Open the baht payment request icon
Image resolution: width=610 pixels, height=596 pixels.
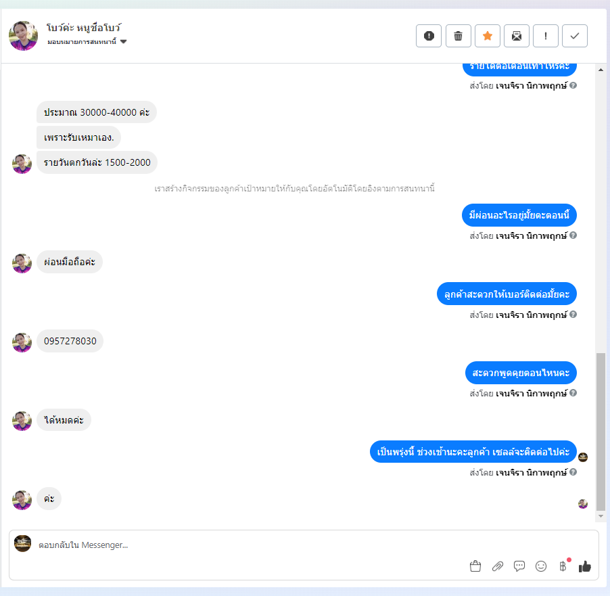[x=563, y=566]
